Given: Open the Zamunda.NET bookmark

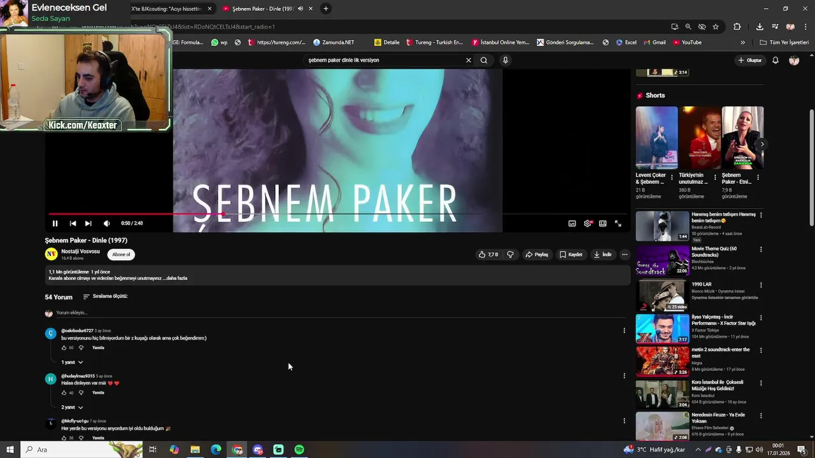Looking at the screenshot, I should pyautogui.click(x=334, y=43).
